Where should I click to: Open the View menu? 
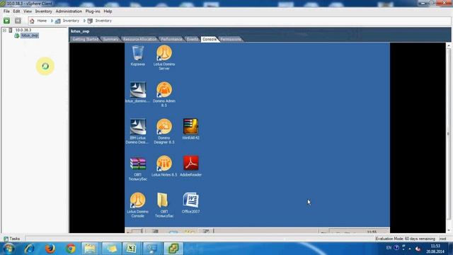tap(28, 11)
